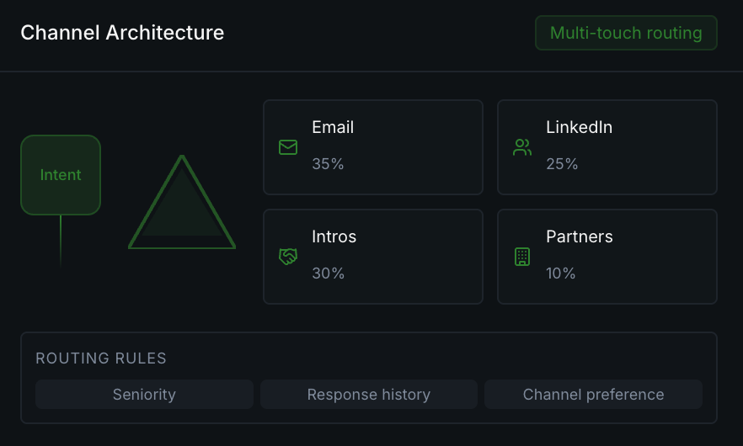Click the Multi-touch routing badge

tap(626, 33)
